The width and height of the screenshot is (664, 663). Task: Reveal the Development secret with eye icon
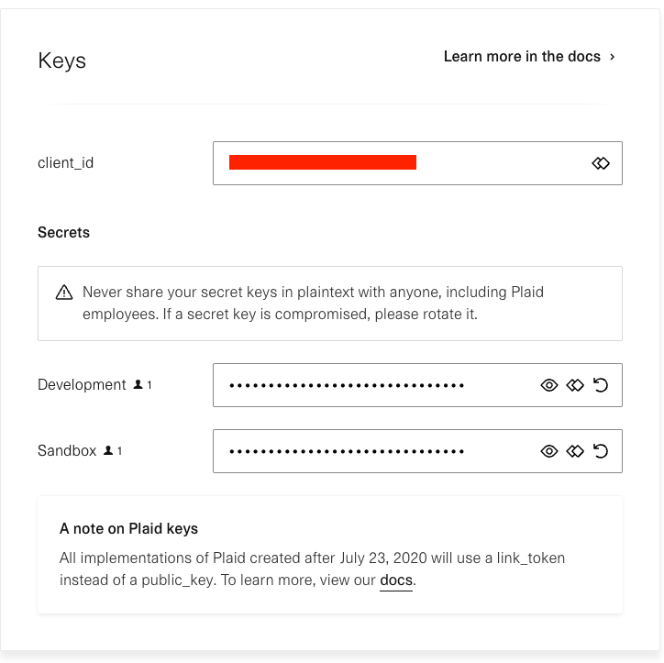coord(549,385)
